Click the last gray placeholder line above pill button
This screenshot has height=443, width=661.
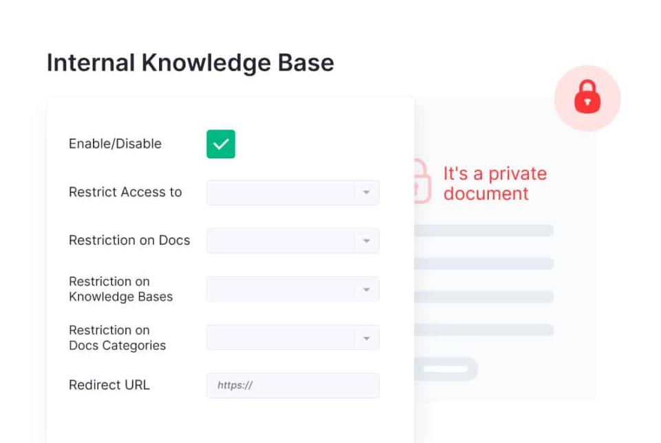(484, 330)
